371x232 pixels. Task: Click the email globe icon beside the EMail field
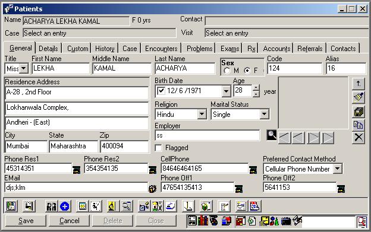click(x=152, y=189)
